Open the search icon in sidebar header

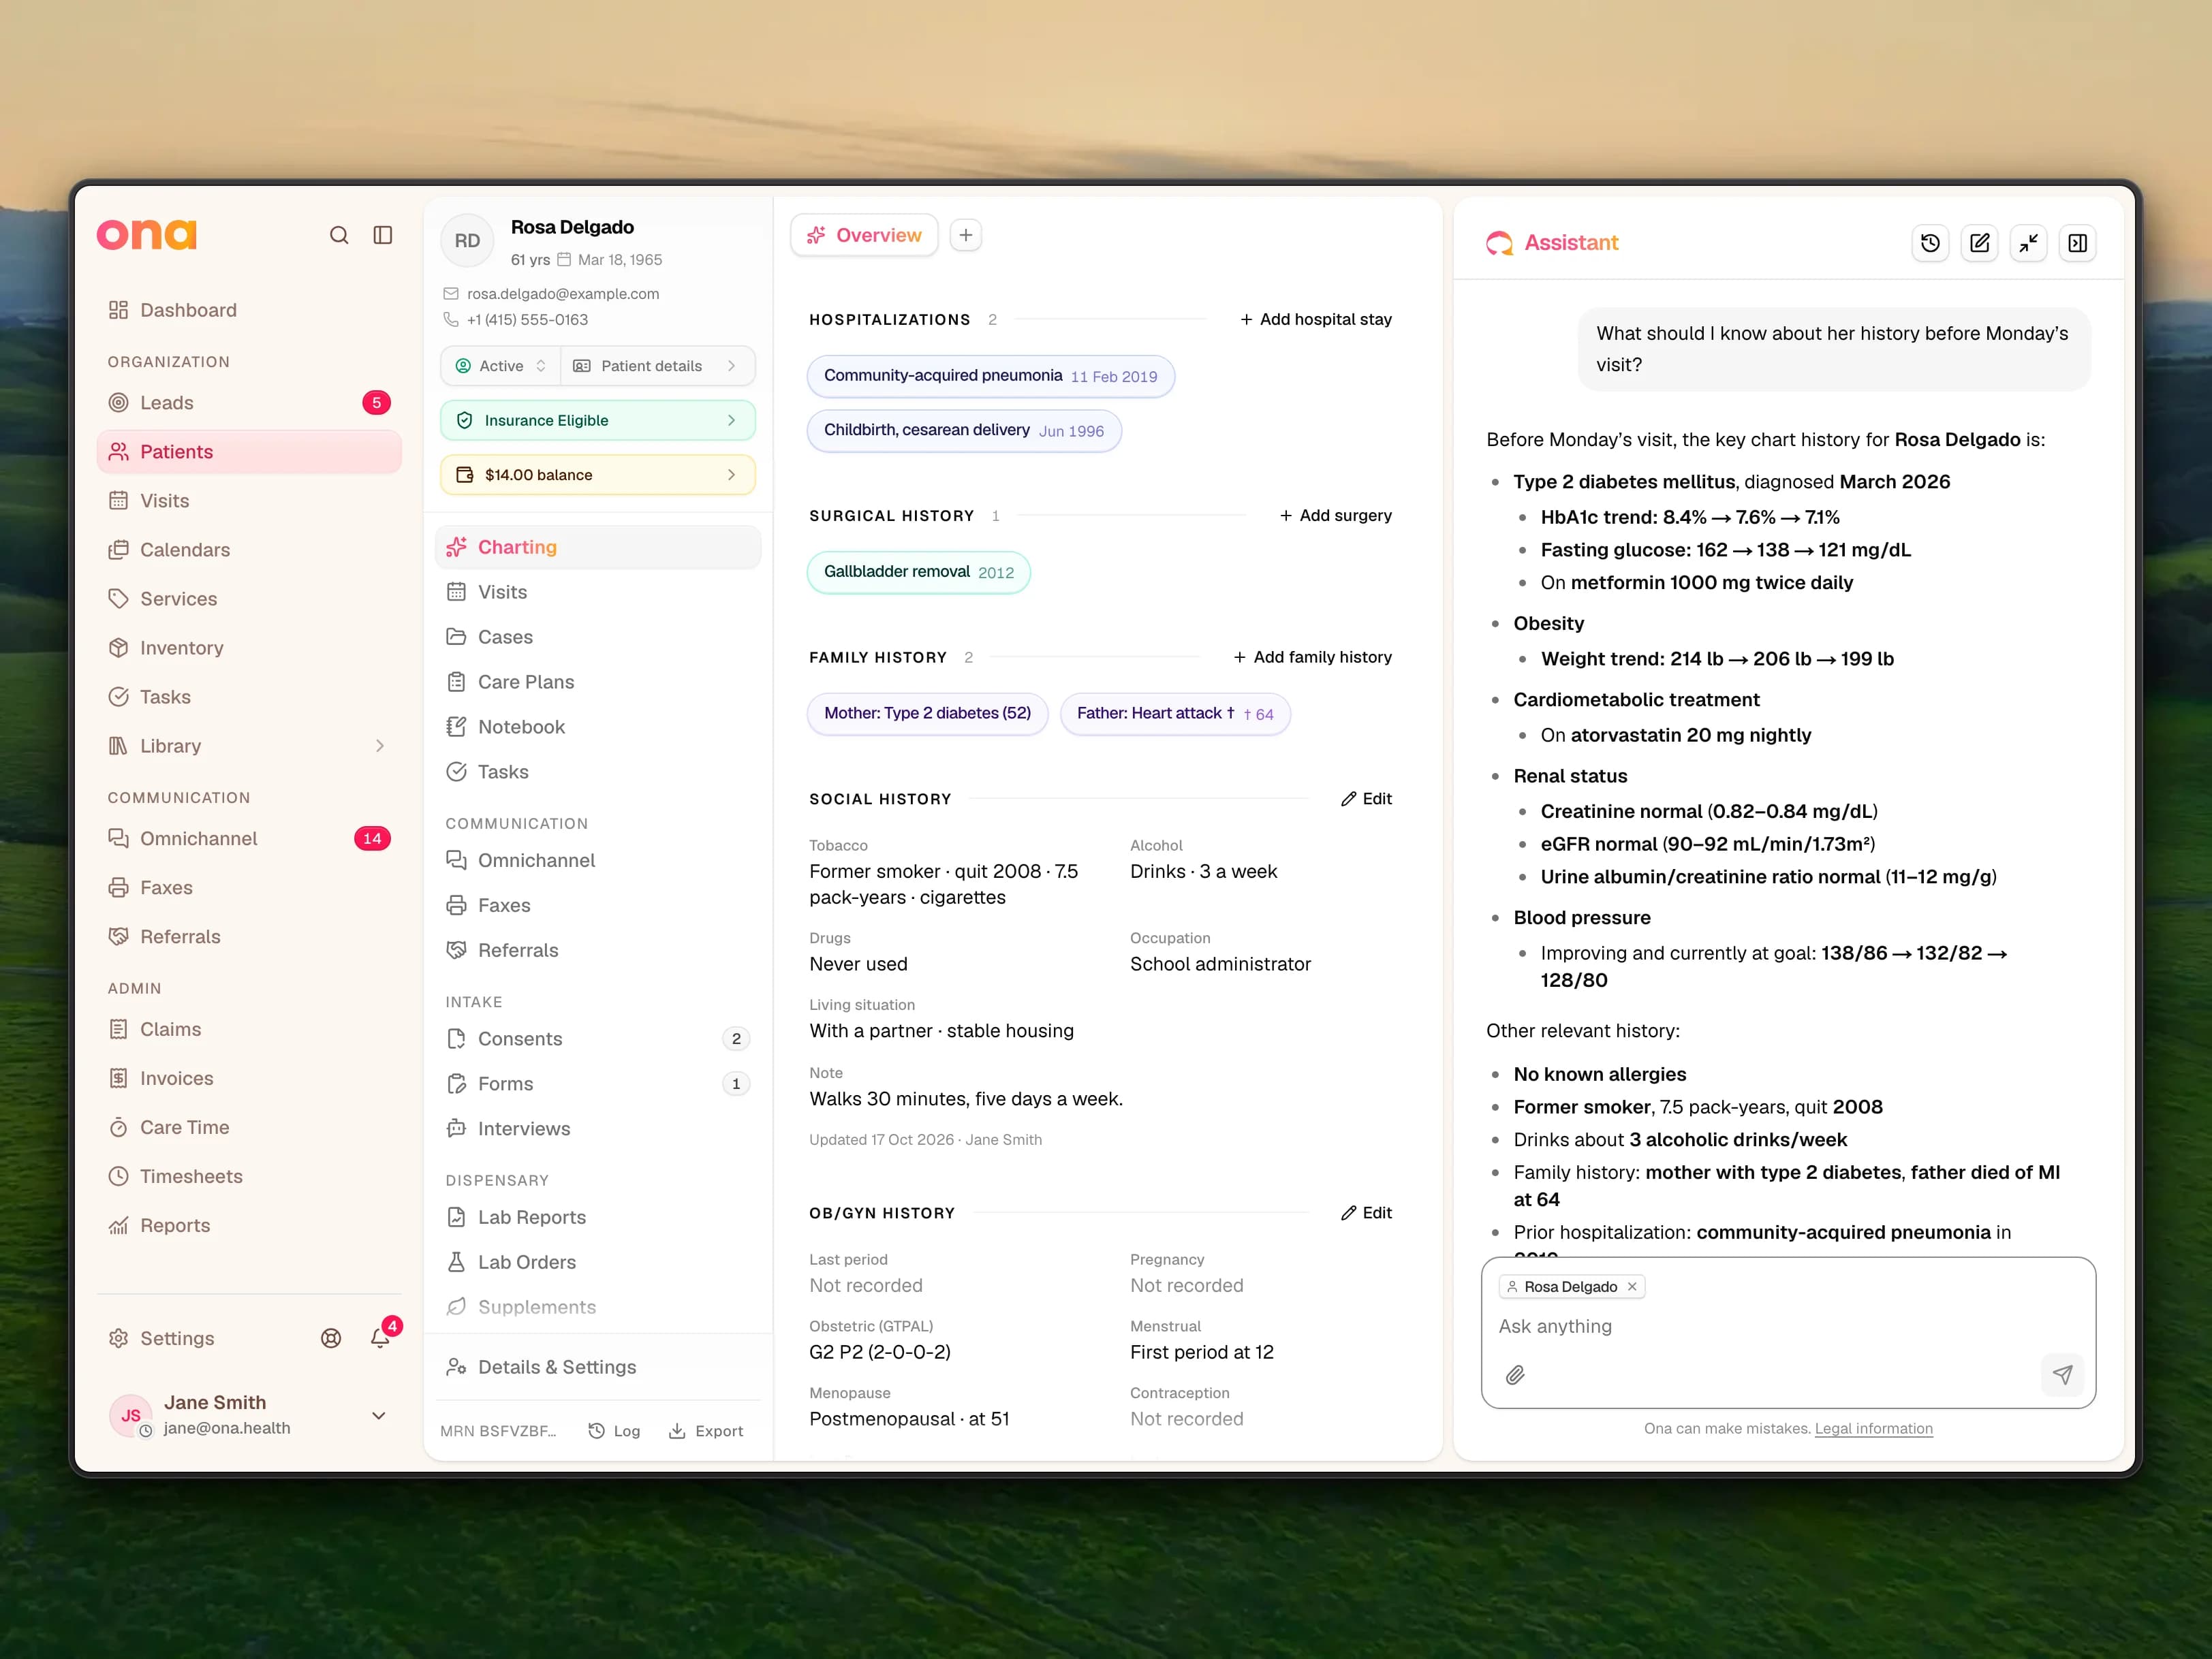click(x=339, y=235)
